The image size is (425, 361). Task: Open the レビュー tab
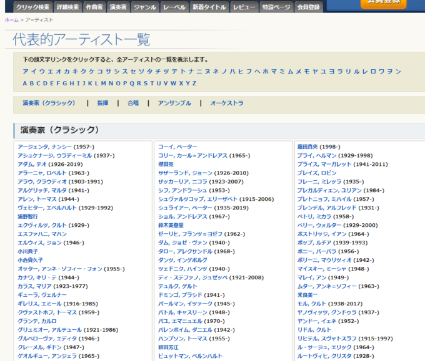[x=243, y=7]
